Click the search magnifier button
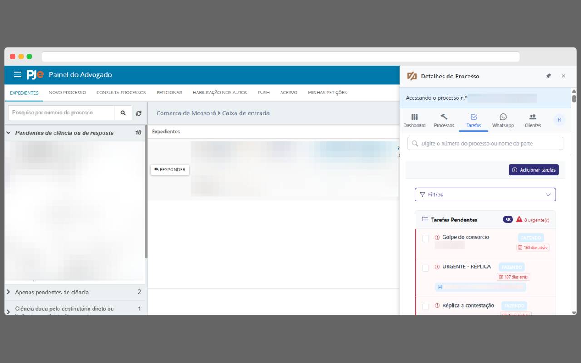 click(x=123, y=113)
